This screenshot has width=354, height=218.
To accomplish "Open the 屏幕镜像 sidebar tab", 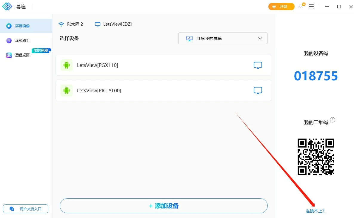I will [x=26, y=26].
